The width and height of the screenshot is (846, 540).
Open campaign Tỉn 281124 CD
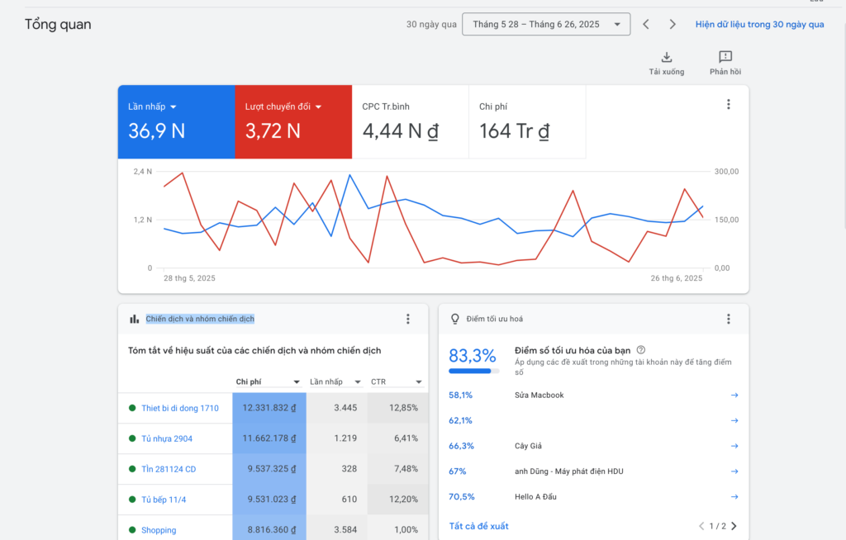tap(169, 469)
